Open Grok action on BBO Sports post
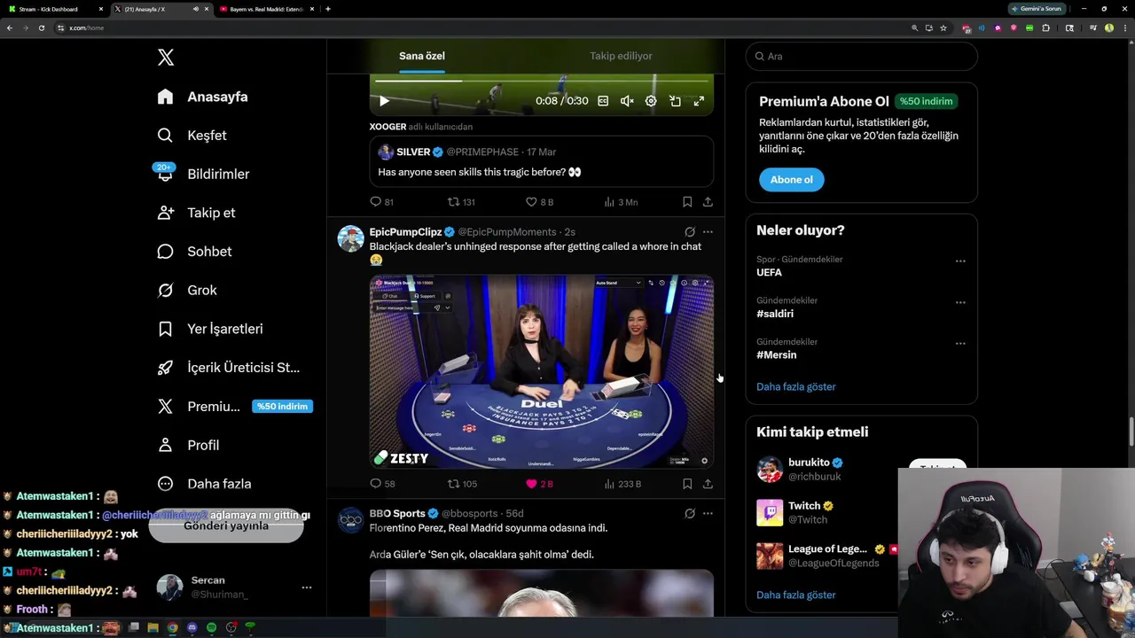Screen dimensions: 1135x638 (689, 513)
